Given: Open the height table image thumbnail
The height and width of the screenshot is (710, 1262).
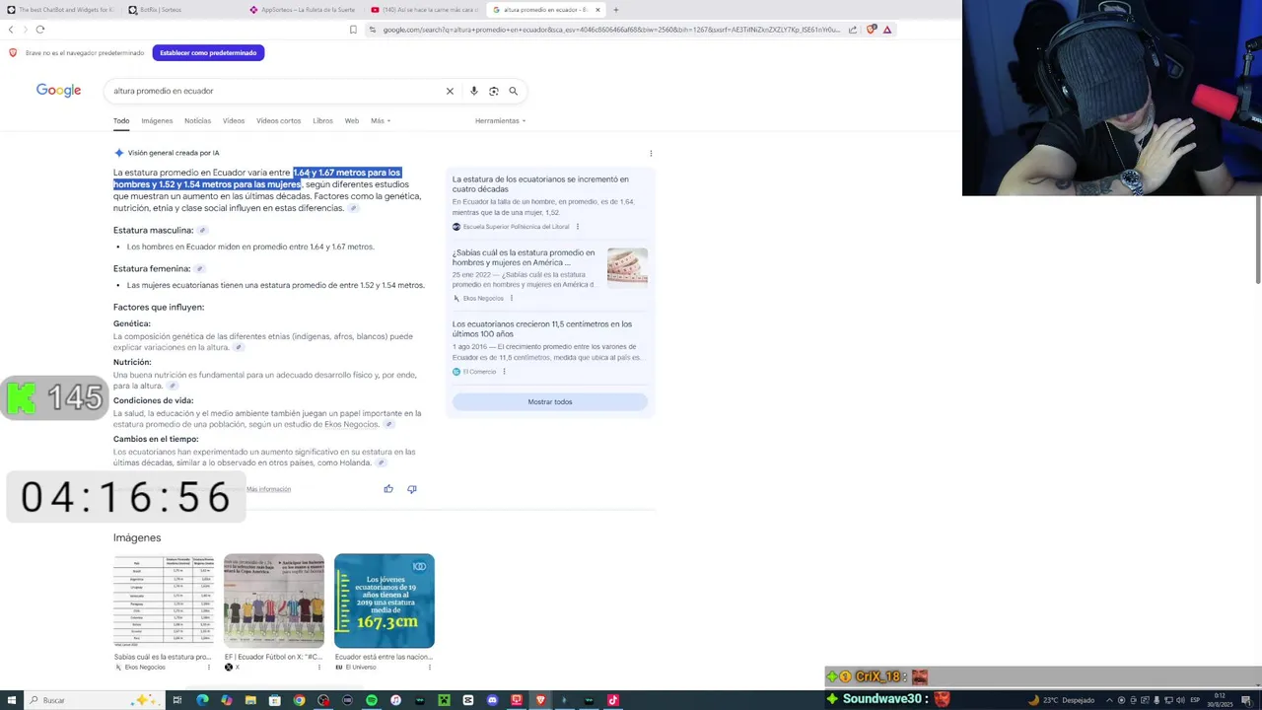Looking at the screenshot, I should (163, 601).
